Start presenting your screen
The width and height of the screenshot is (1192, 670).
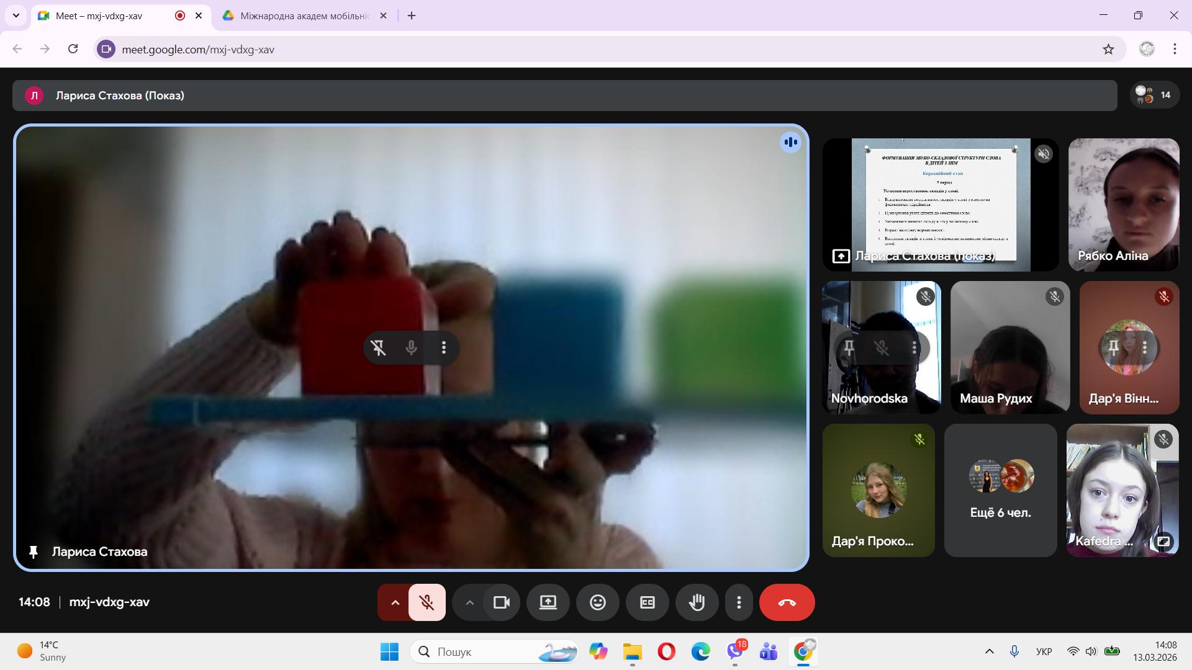pyautogui.click(x=548, y=602)
